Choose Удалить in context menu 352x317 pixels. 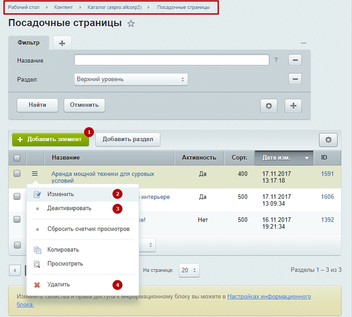tap(83, 285)
